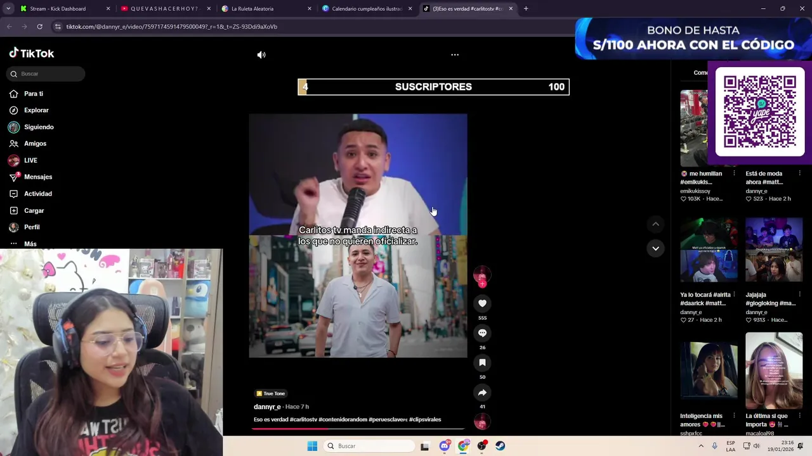View site information icon
This screenshot has height=456, width=812.
coord(58,27)
